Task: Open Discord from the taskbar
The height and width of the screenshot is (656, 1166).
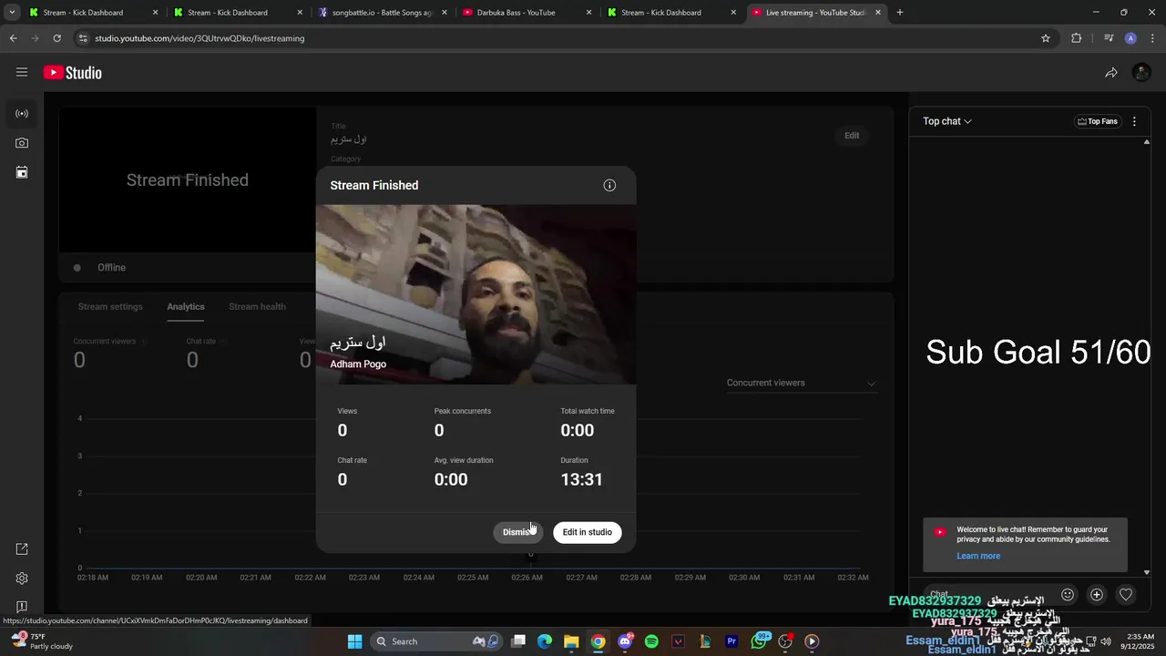Action: tap(625, 641)
